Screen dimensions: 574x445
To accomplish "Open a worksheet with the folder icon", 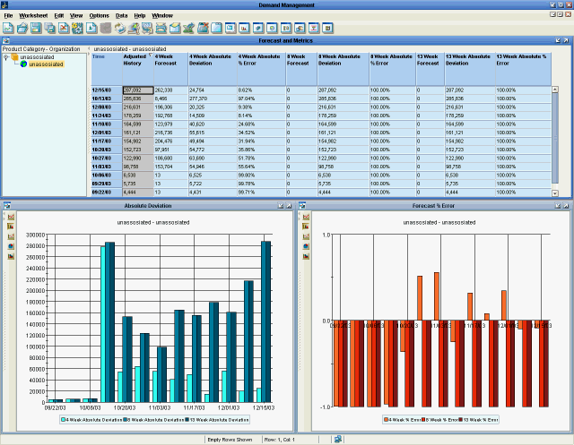I will coord(22,28).
